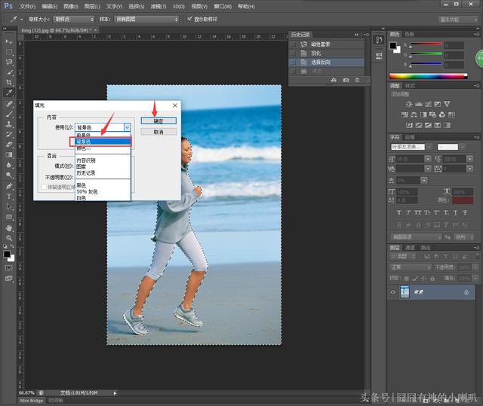This screenshot has height=406, width=483.
Task: Click the 取消 button in Fill dialog
Action: point(158,132)
